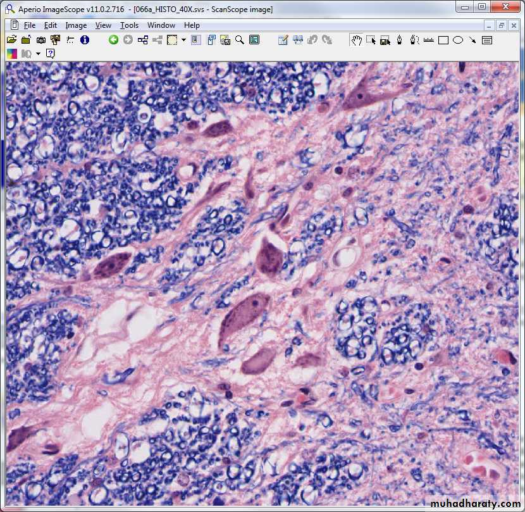Click the green back arrow
Viewport: 525px width, 512px height.
[x=113, y=40]
